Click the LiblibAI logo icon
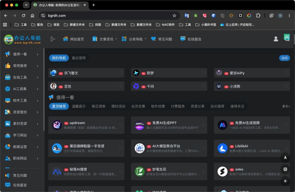The image size is (295, 192). pyautogui.click(x=222, y=148)
